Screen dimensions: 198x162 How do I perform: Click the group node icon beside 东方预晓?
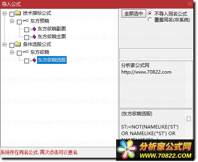(x=25, y=21)
